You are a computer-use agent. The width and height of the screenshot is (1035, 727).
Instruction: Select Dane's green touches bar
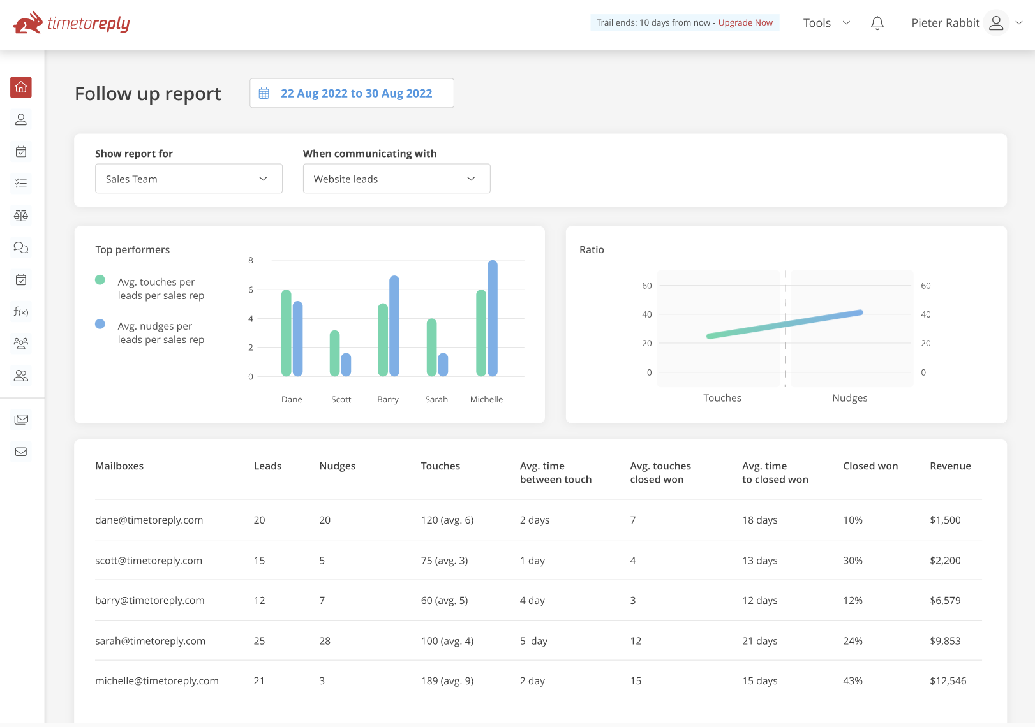(x=287, y=333)
